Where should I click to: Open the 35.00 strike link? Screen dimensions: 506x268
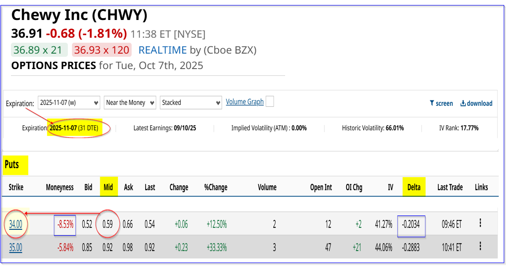[x=15, y=248]
